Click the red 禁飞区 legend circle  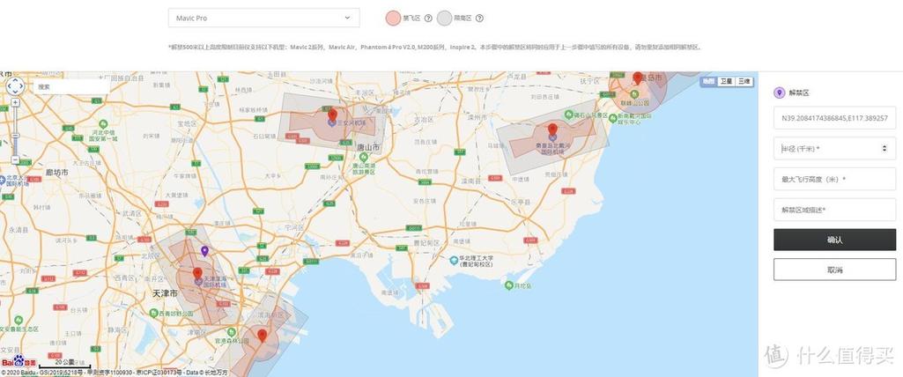pos(393,18)
